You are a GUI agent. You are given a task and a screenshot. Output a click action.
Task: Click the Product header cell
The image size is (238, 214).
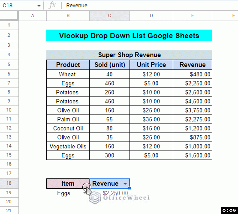(x=68, y=65)
